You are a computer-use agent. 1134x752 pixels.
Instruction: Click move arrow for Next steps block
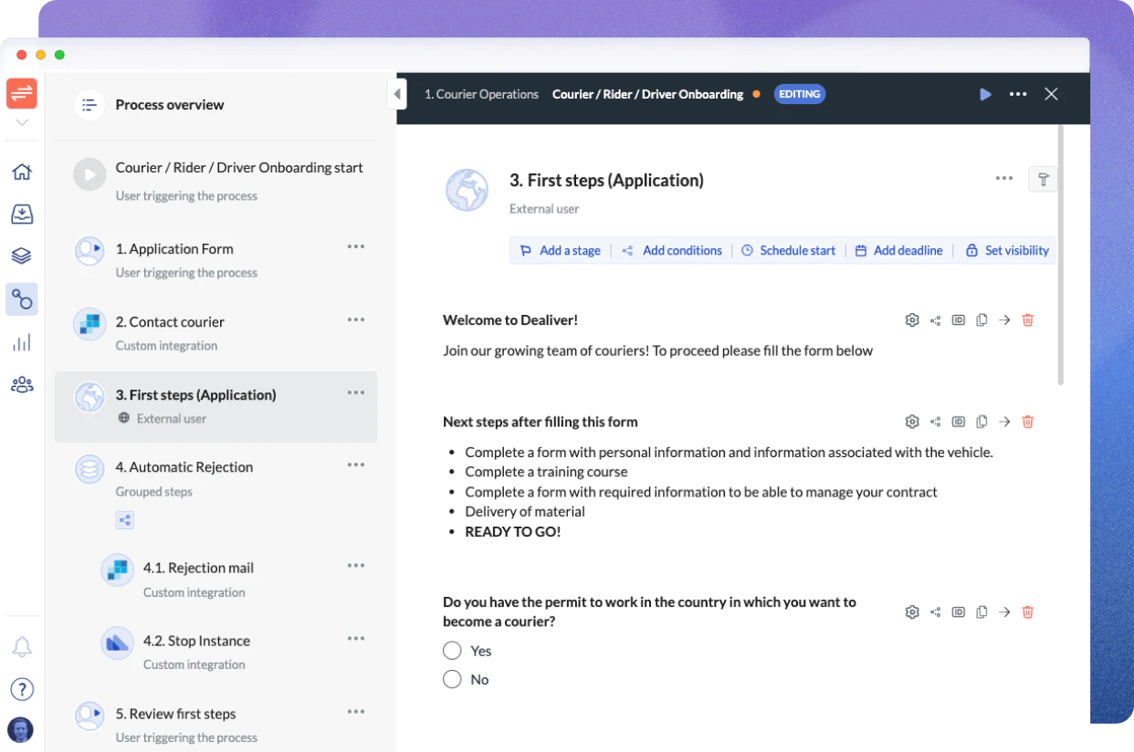coord(1004,422)
